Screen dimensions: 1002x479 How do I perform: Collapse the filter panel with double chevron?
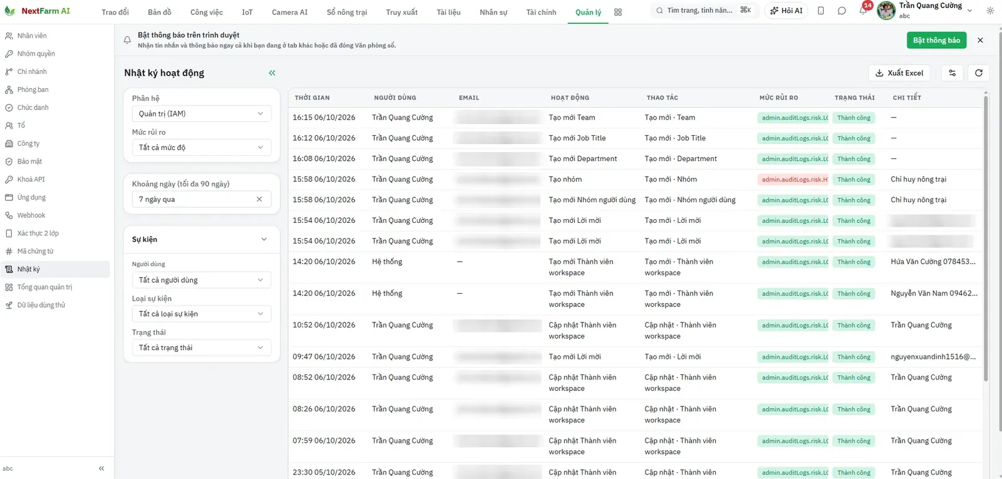tap(272, 73)
